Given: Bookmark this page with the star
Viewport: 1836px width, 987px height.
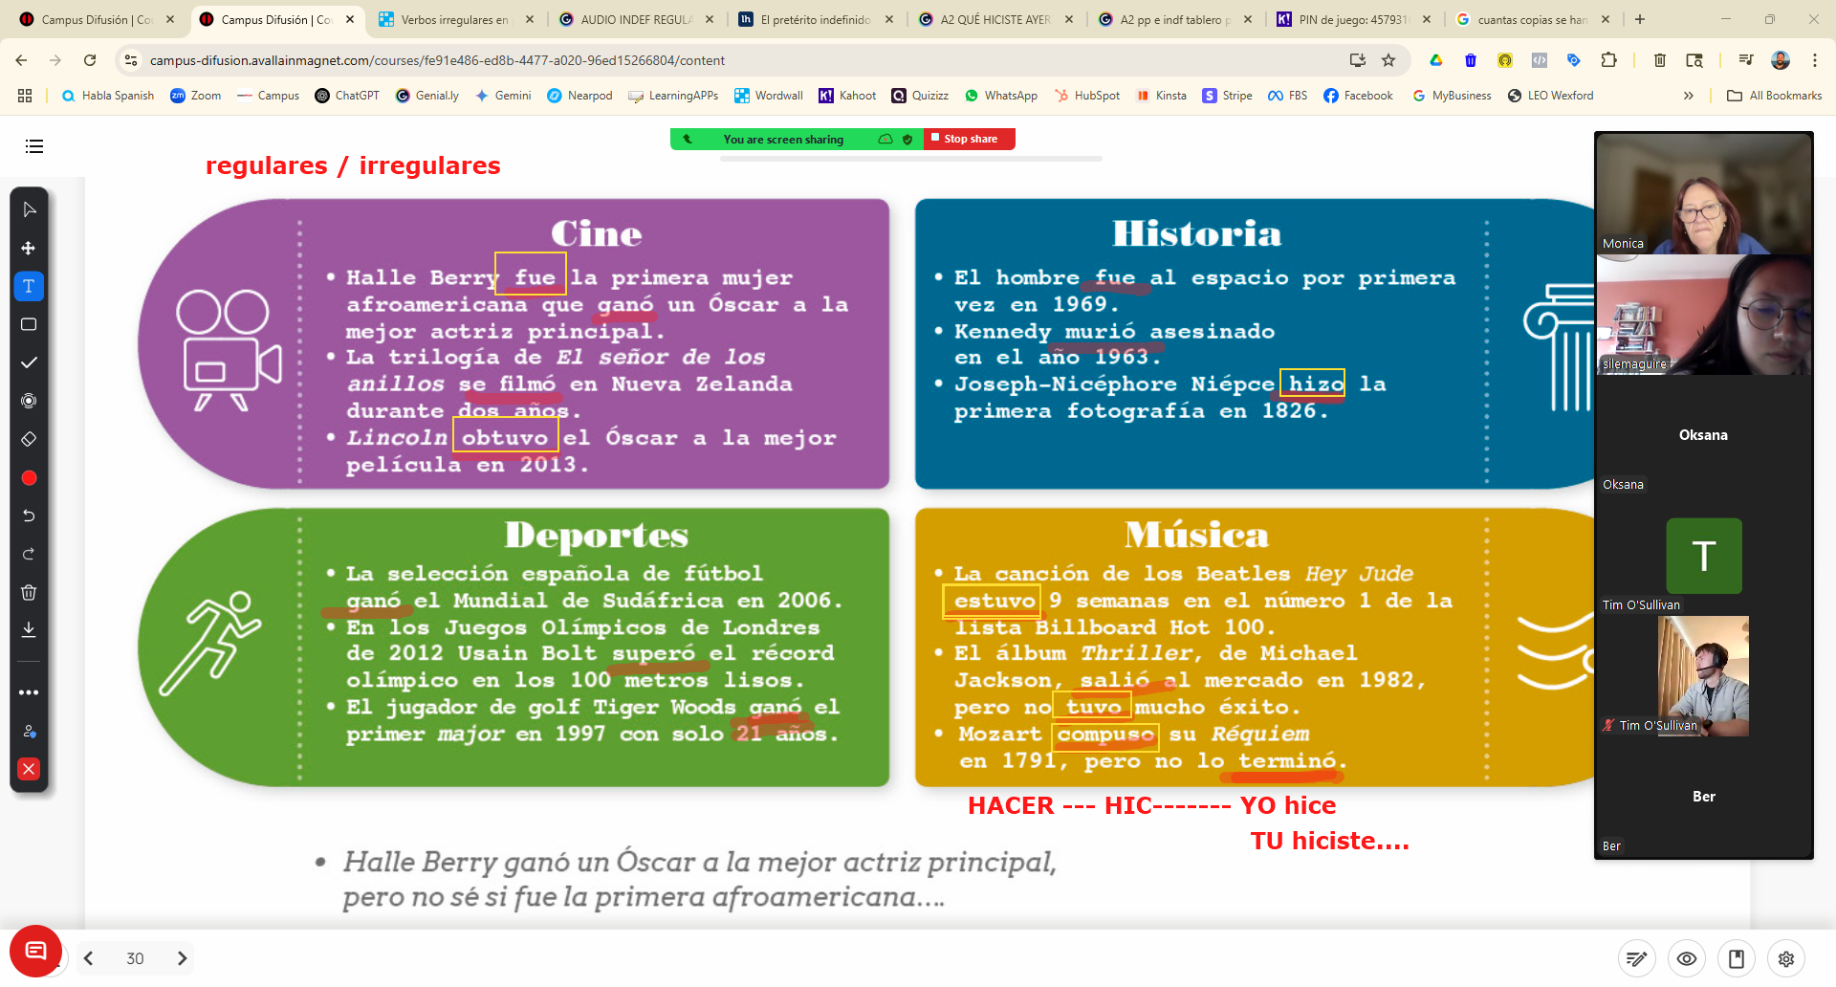Looking at the screenshot, I should click(1388, 60).
